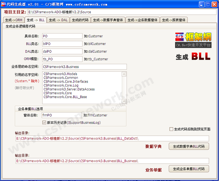This screenshot has width=219, height=181.
Task: Click the C/S framework logo image
Action: pos(193,40)
